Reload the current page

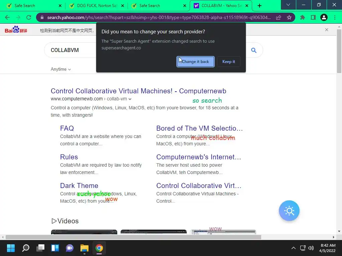click(x=29, y=17)
